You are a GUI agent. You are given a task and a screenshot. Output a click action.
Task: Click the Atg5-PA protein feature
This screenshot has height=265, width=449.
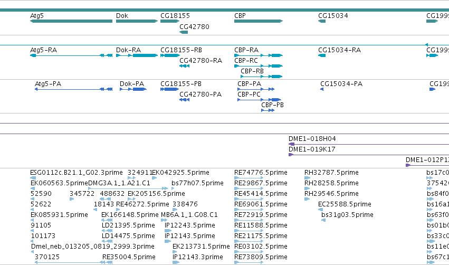pos(73,89)
